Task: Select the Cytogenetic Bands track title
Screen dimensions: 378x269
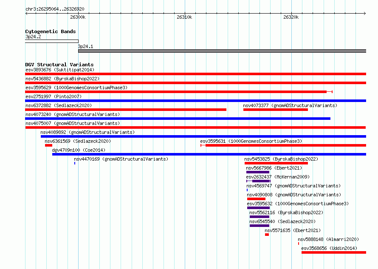Action: click(51, 31)
